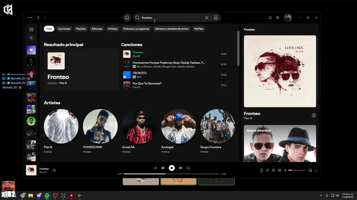Open the play queue
Screen dimensions: 357x200
click(x=274, y=170)
